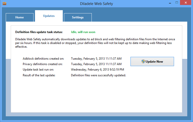The image size is (193, 122).
Task: Maximize the Diladele Web Safety window
Action: pyautogui.click(x=177, y=2)
